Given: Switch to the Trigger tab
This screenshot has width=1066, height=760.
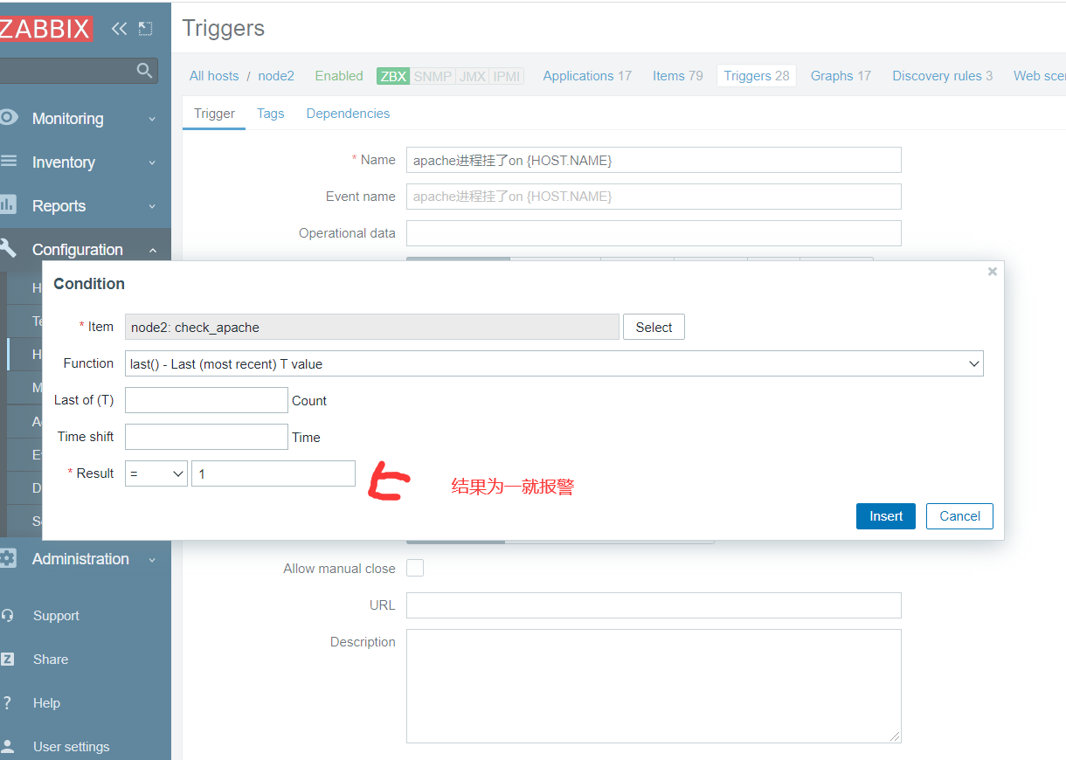Looking at the screenshot, I should click(214, 114).
